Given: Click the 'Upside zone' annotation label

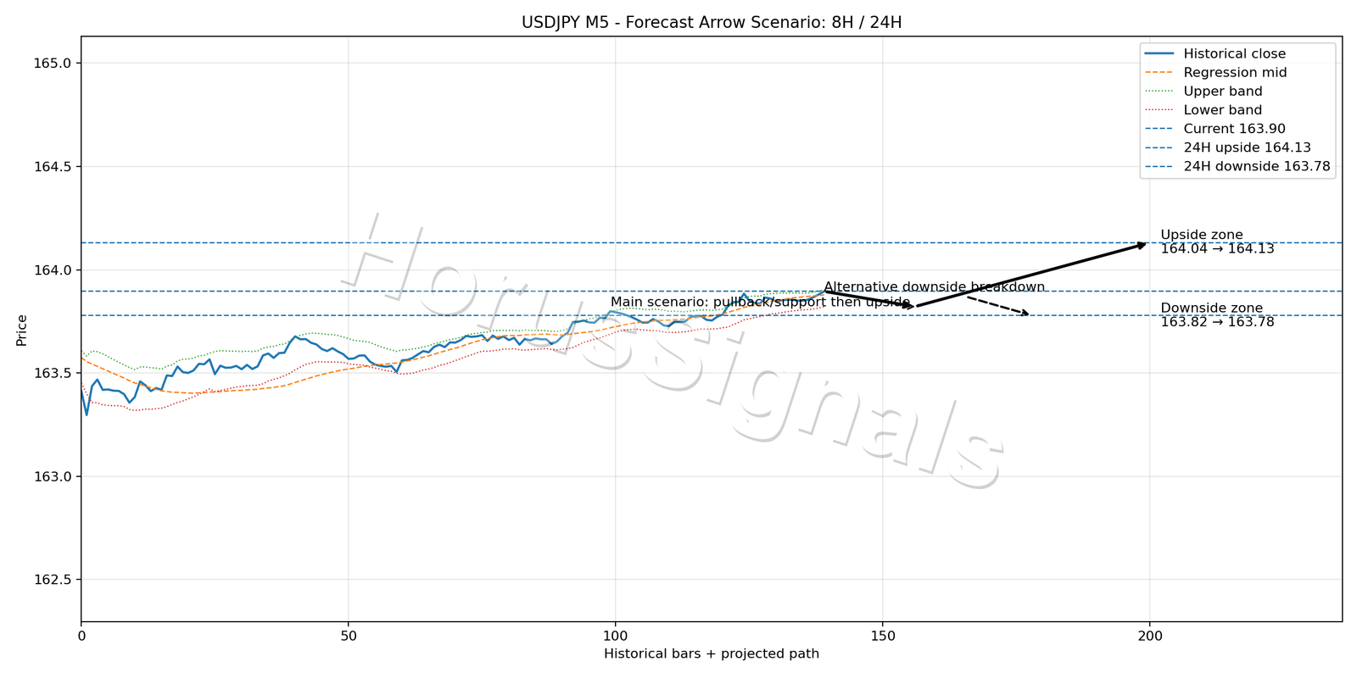Looking at the screenshot, I should tap(1202, 235).
